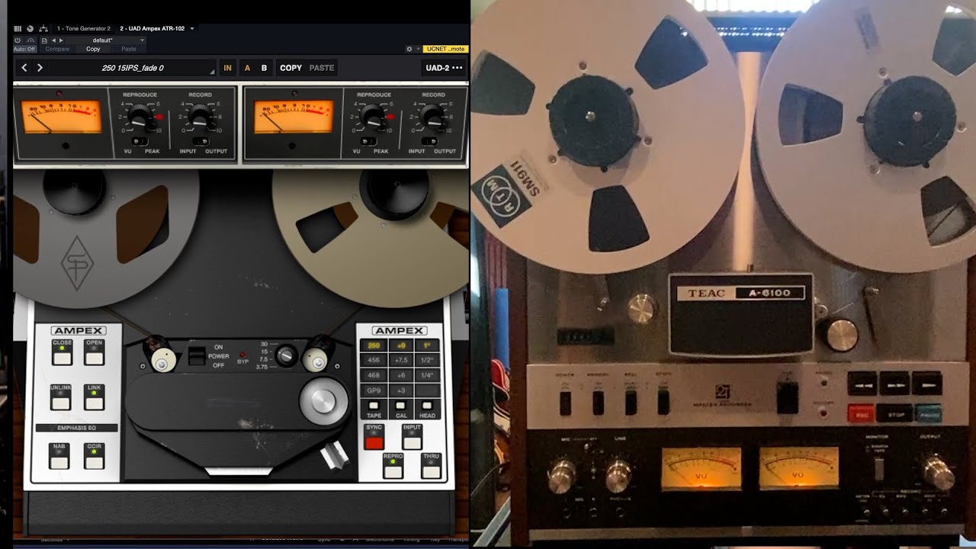Select tape type 468
The height and width of the screenshot is (549, 976).
coord(374,375)
